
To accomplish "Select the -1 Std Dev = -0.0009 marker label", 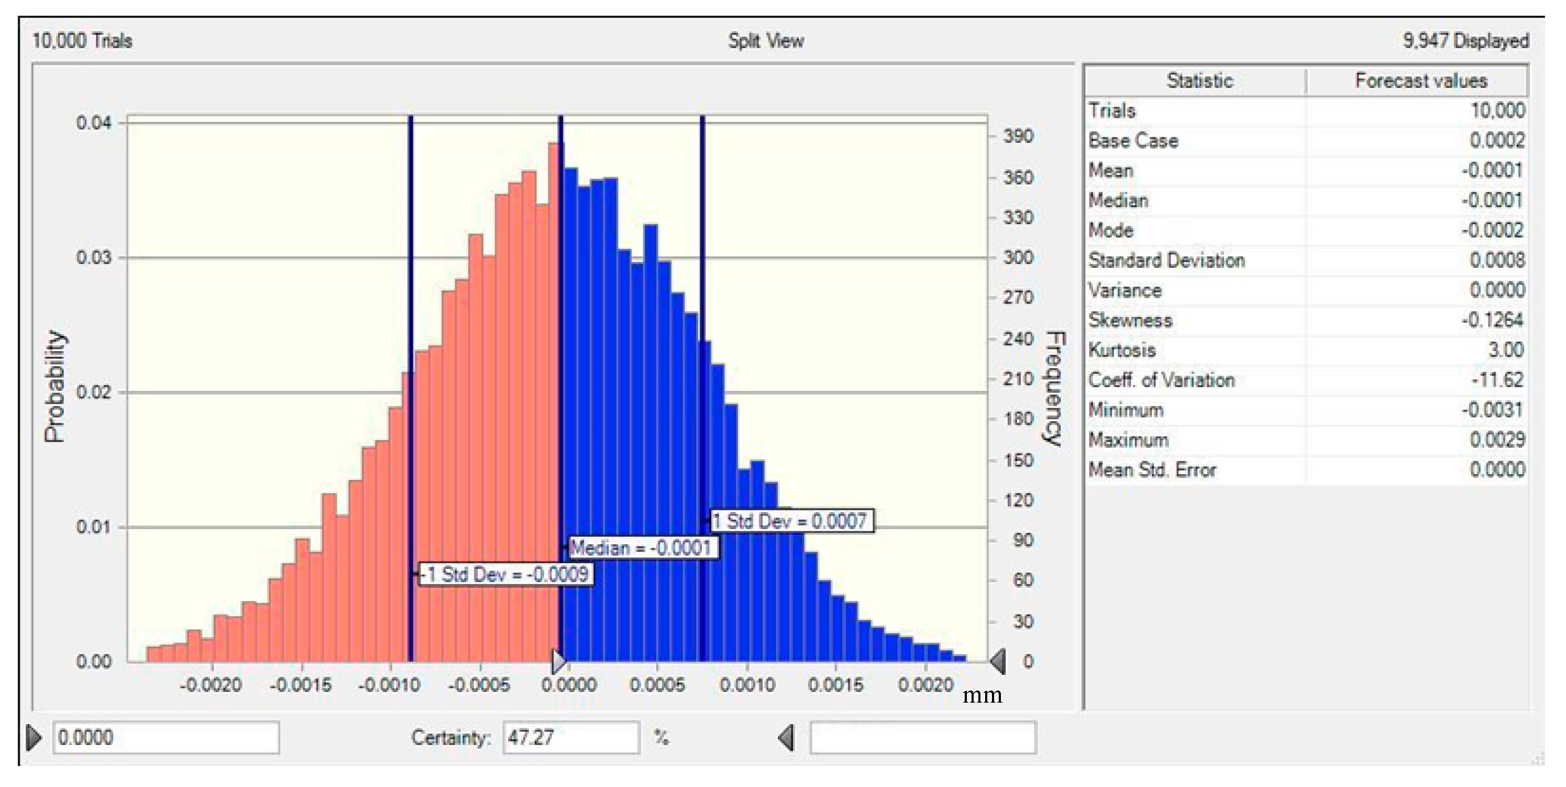I will (506, 574).
